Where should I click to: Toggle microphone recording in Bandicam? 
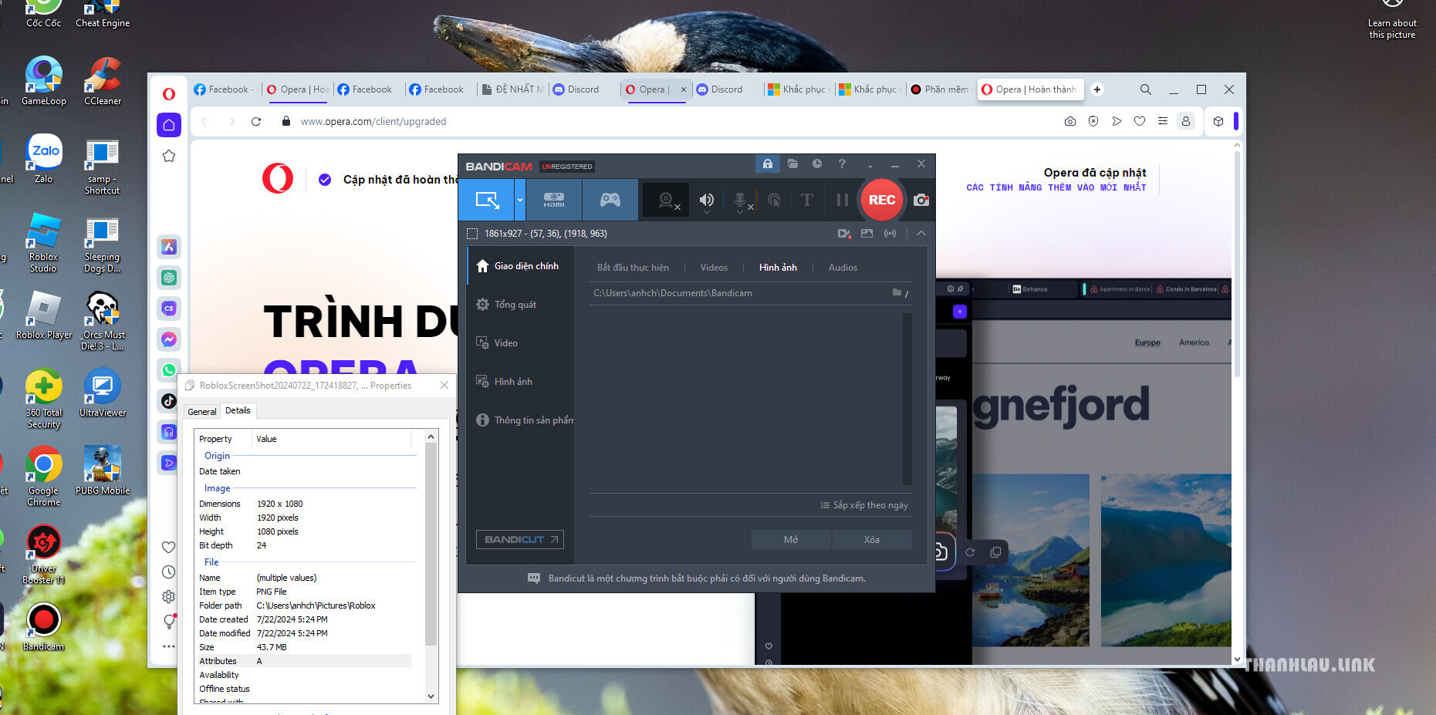(x=741, y=201)
